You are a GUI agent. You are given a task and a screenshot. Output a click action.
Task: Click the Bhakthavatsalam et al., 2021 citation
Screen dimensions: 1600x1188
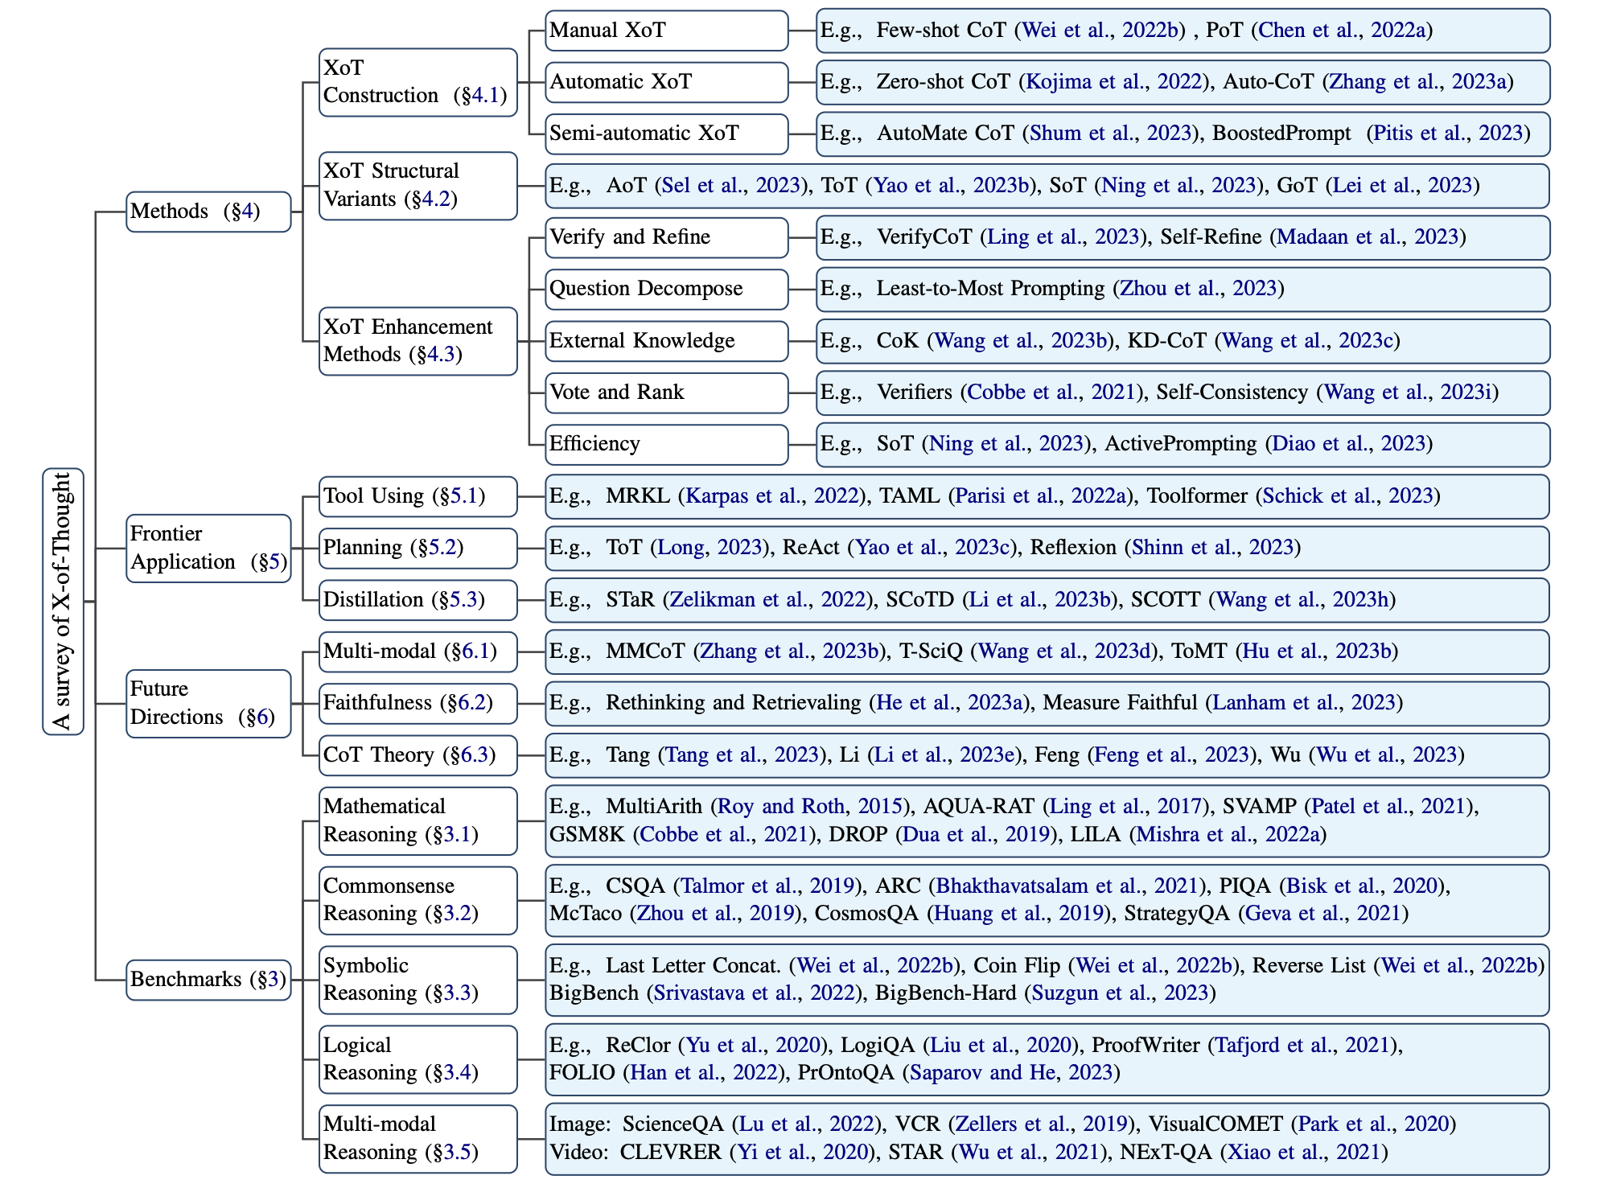[x=1065, y=886]
